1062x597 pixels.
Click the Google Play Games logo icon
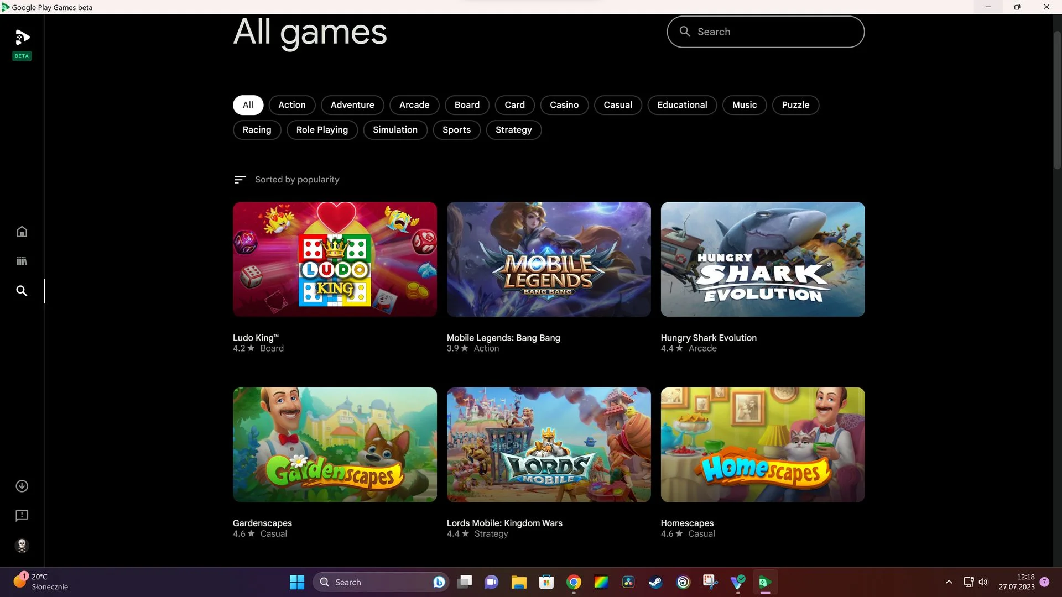(x=22, y=38)
